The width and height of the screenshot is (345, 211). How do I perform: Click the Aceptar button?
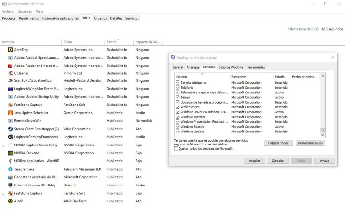click(x=255, y=161)
